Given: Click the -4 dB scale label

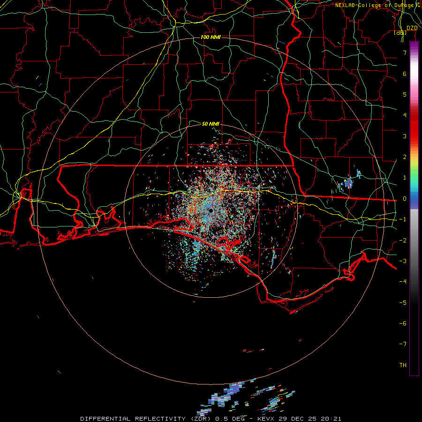Looking at the screenshot, I should click(403, 282).
